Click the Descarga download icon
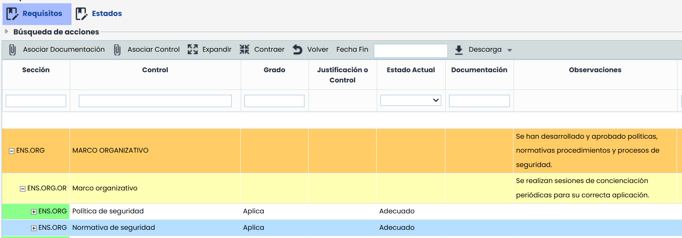Image resolution: width=682 pixels, height=238 pixels. click(x=459, y=50)
